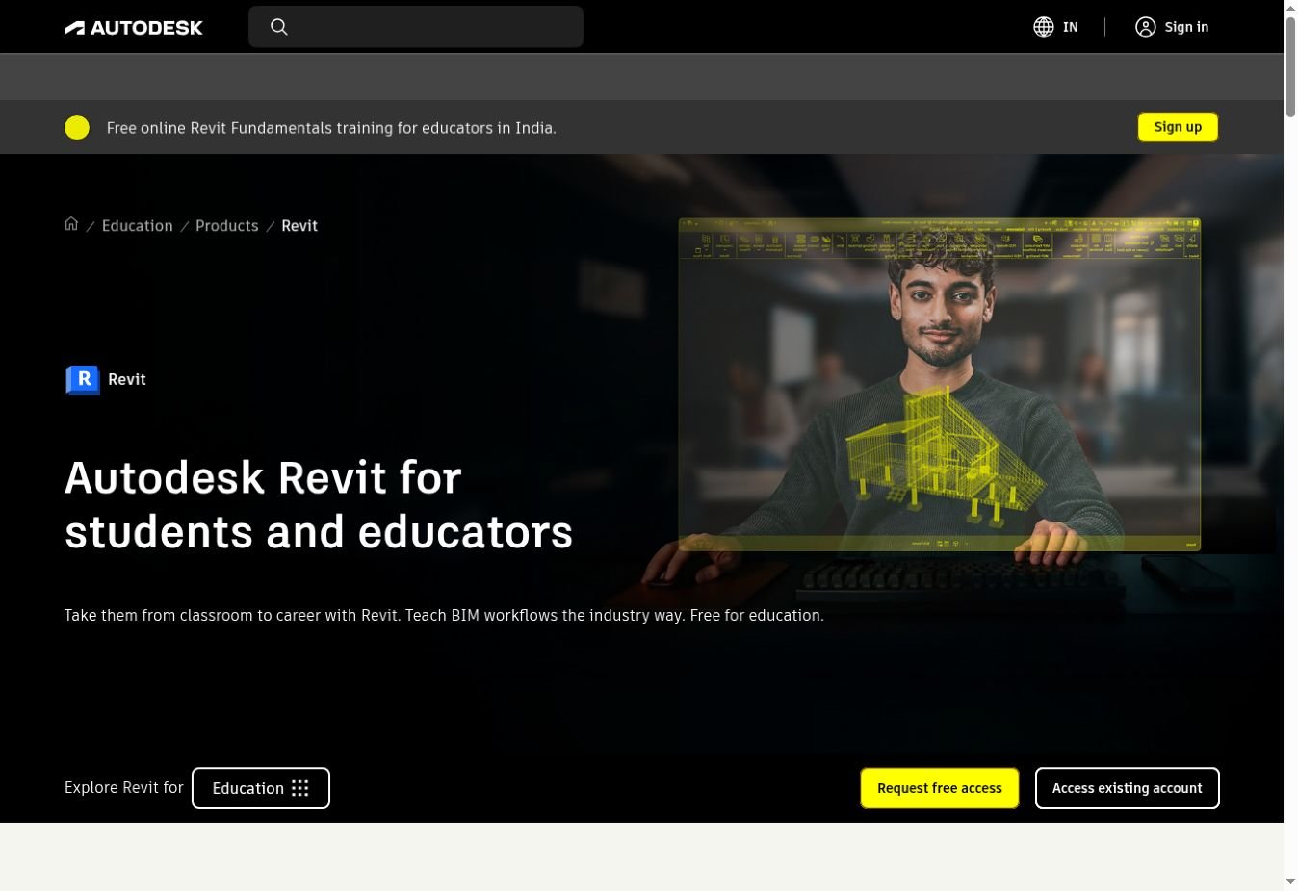Click the scrollbar up arrow
The height and width of the screenshot is (891, 1298).
coord(1290,8)
